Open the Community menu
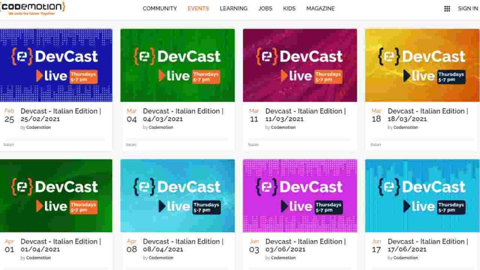 coord(160,8)
